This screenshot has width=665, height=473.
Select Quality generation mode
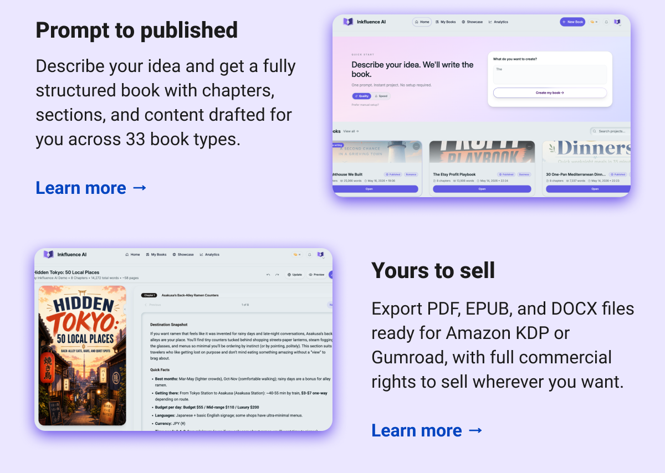(361, 96)
